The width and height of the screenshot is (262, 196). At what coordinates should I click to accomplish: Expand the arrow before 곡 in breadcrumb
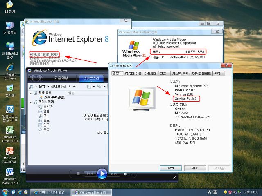click(x=70, y=86)
